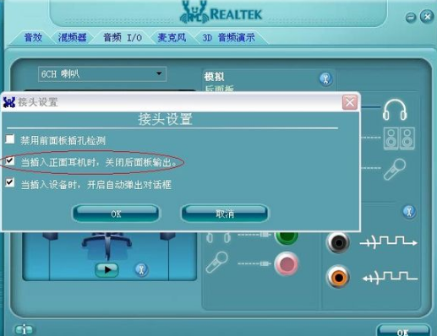Click the microphone icon on the right panel
This screenshot has height=336, width=437.
tap(395, 170)
